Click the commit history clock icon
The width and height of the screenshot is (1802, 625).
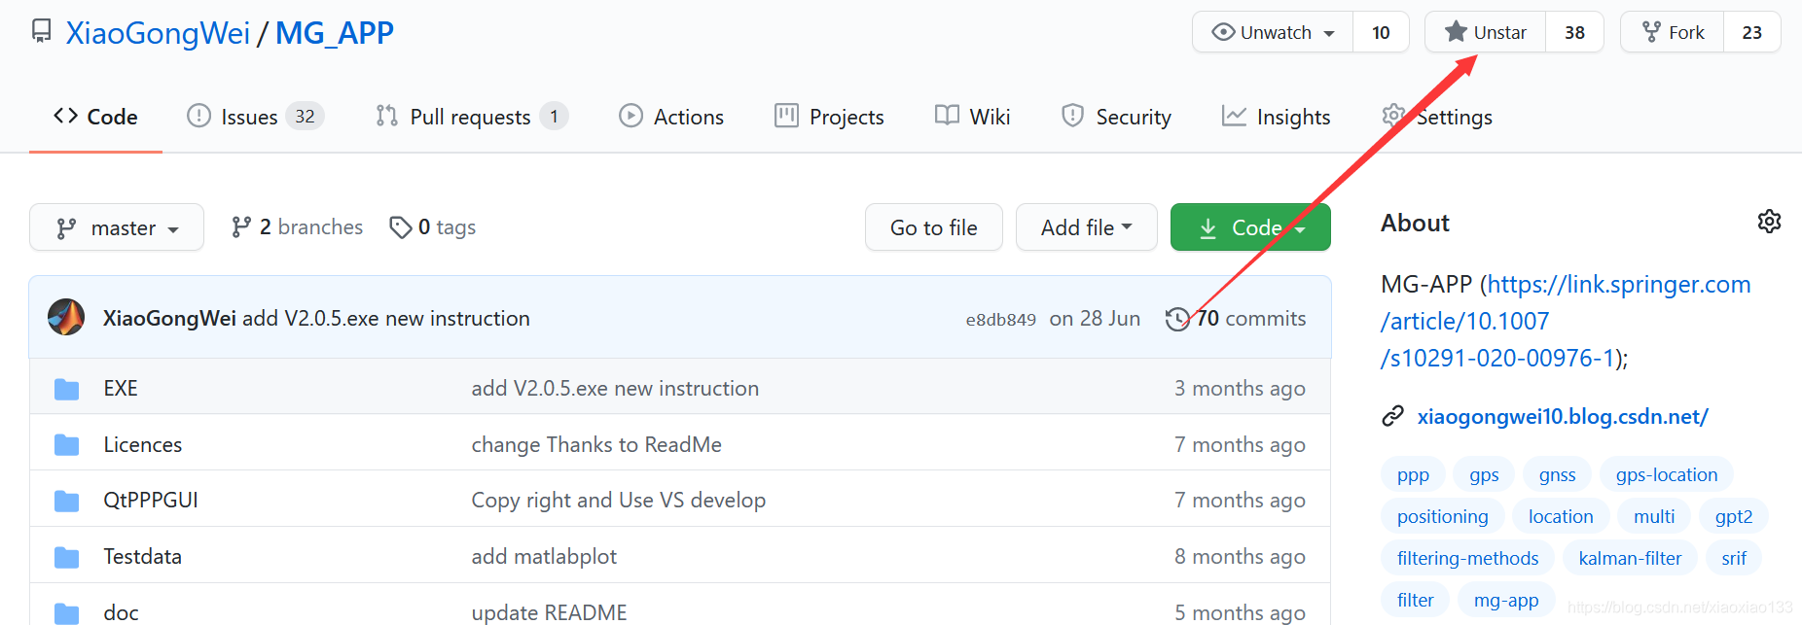coord(1177,319)
